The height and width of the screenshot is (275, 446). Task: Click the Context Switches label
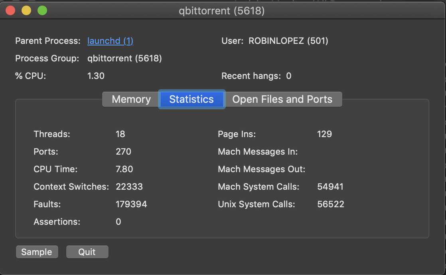pos(71,187)
